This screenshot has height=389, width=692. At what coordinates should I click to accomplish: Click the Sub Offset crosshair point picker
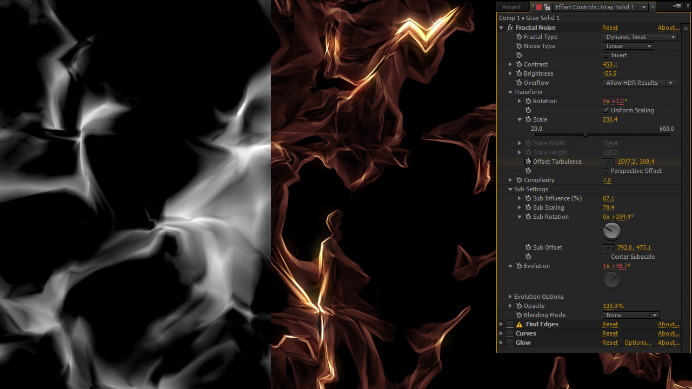coord(608,247)
